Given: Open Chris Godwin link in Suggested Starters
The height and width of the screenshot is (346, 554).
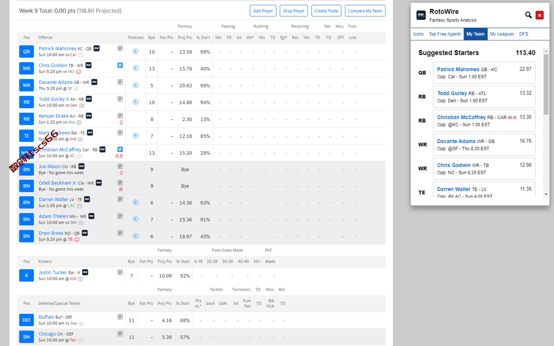Looking at the screenshot, I should click(454, 165).
